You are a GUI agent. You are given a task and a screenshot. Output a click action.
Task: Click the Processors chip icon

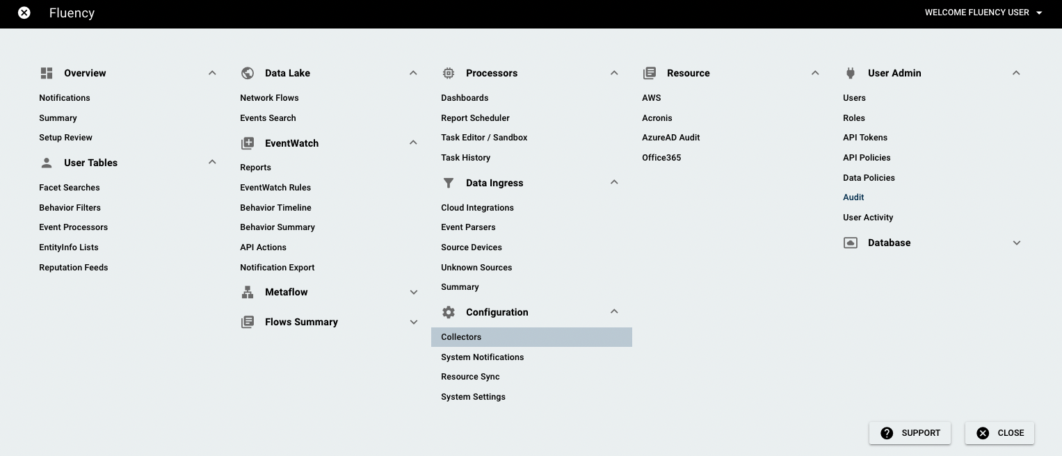point(449,73)
